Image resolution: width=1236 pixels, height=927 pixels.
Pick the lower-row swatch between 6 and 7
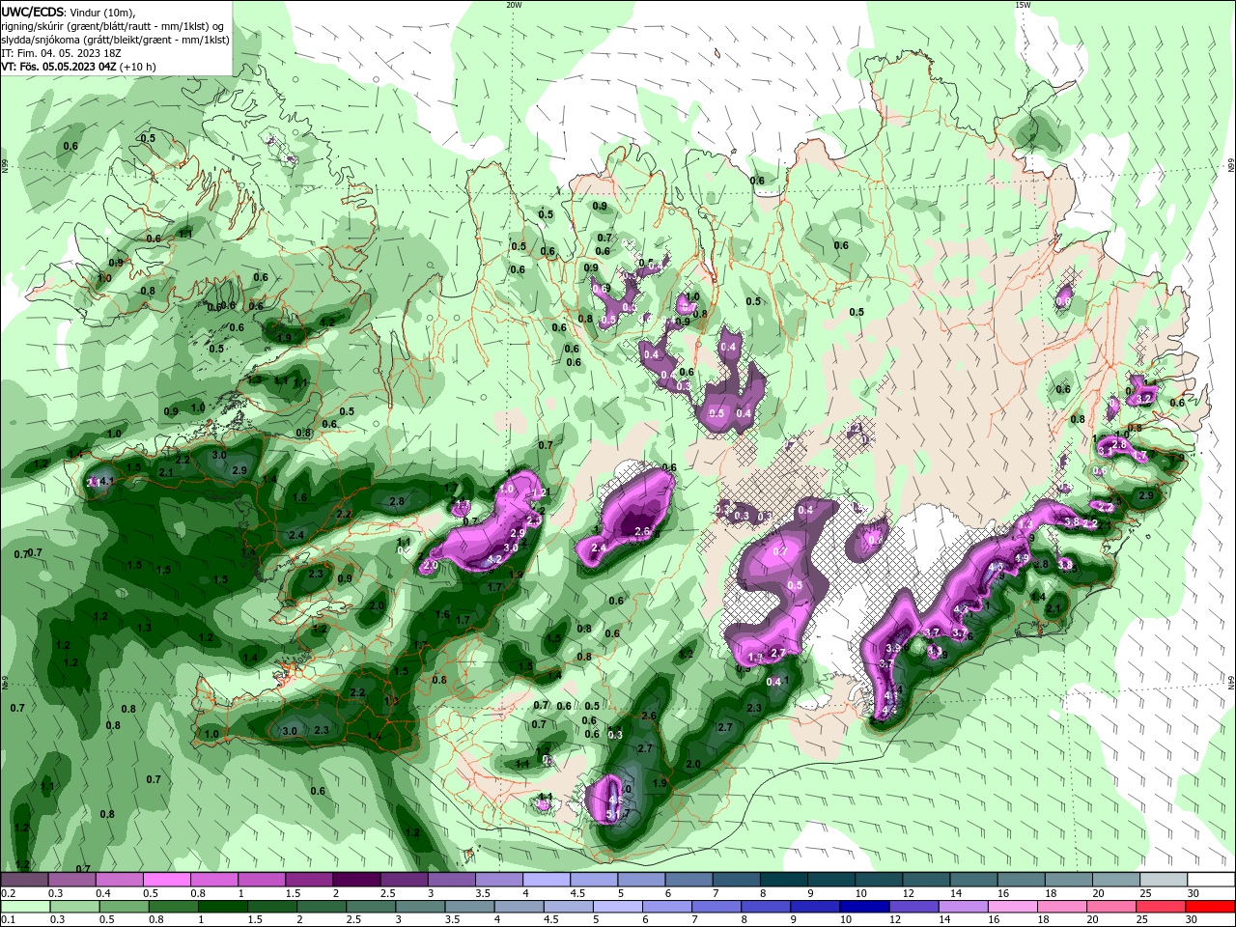tap(665, 906)
